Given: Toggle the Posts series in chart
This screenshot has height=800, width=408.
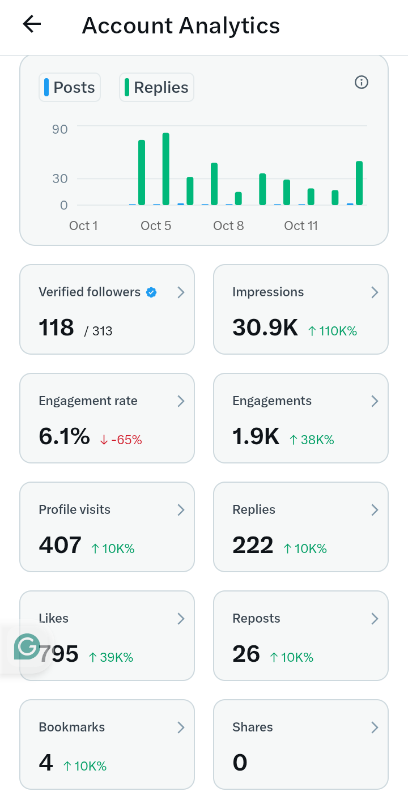Looking at the screenshot, I should (x=70, y=87).
